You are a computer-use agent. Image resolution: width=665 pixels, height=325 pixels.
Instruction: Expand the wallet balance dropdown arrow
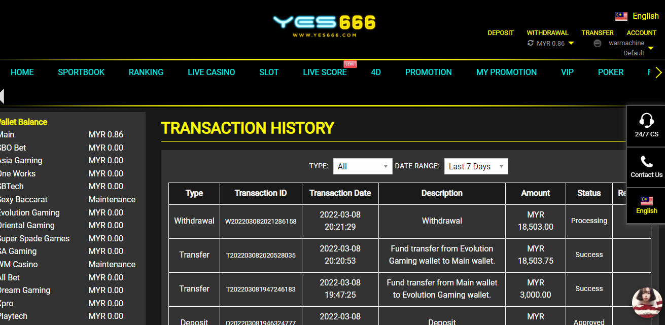(571, 44)
